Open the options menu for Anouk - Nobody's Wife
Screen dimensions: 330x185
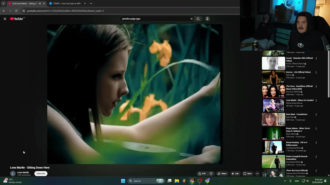(316, 58)
